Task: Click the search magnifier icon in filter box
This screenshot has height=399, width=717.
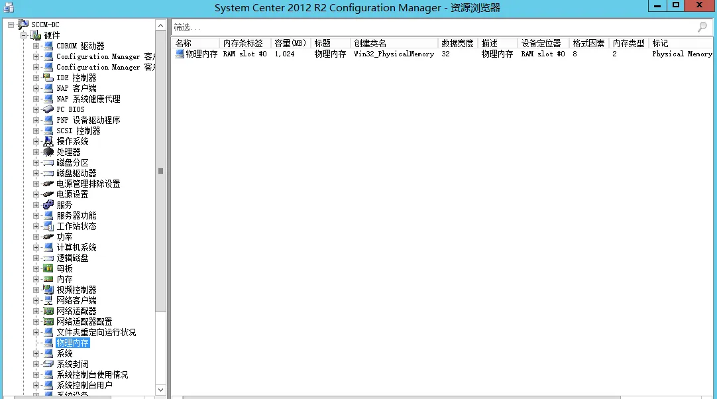Action: point(702,27)
